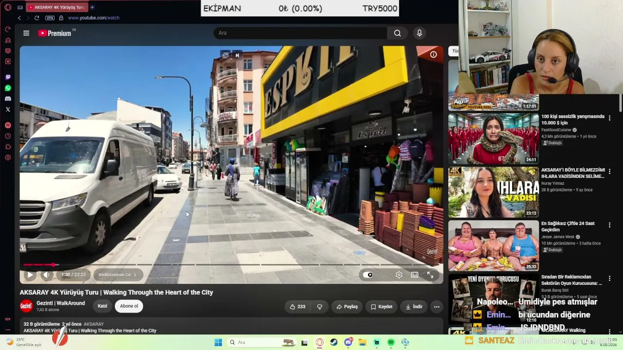Image resolution: width=623 pixels, height=350 pixels.
Task: Open Steam from the taskbar
Action: (334, 342)
